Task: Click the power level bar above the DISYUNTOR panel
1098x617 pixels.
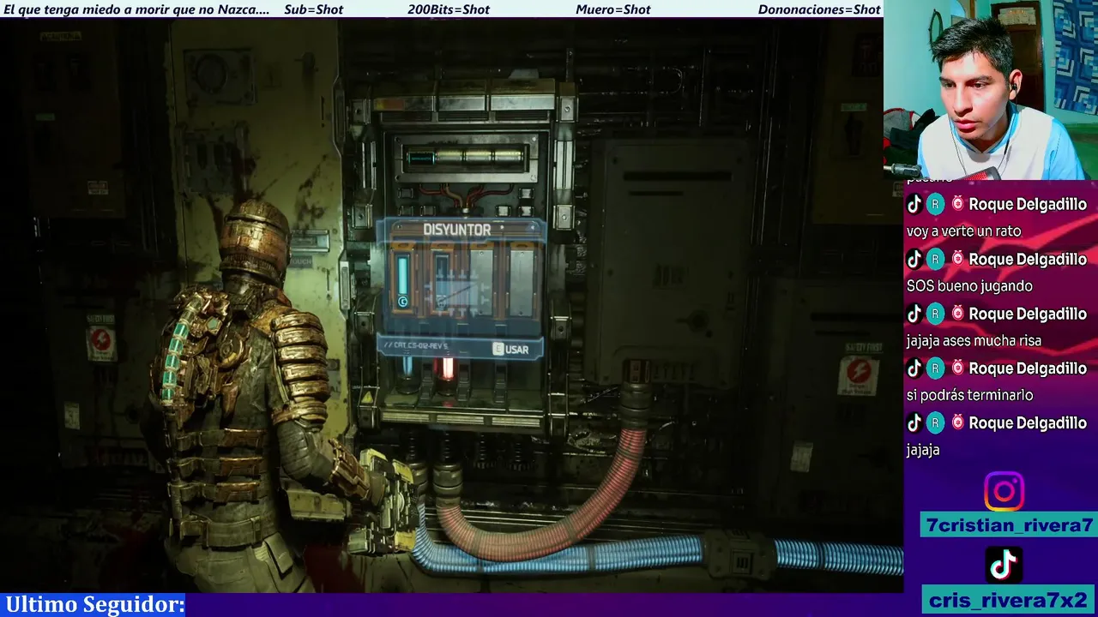Action: [x=466, y=158]
